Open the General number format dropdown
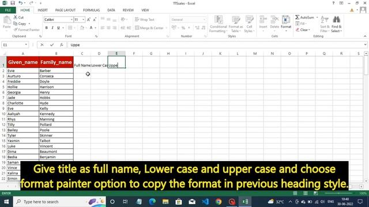This screenshot has height=207, width=369. [x=204, y=20]
